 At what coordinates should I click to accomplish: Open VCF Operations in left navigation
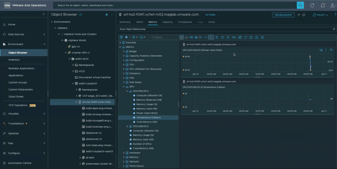[x=18, y=105]
